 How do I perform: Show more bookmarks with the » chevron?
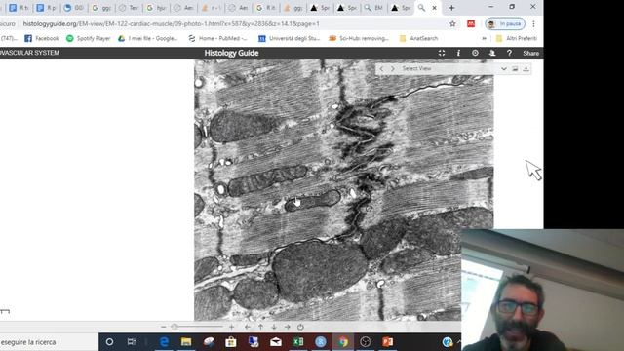(484, 38)
